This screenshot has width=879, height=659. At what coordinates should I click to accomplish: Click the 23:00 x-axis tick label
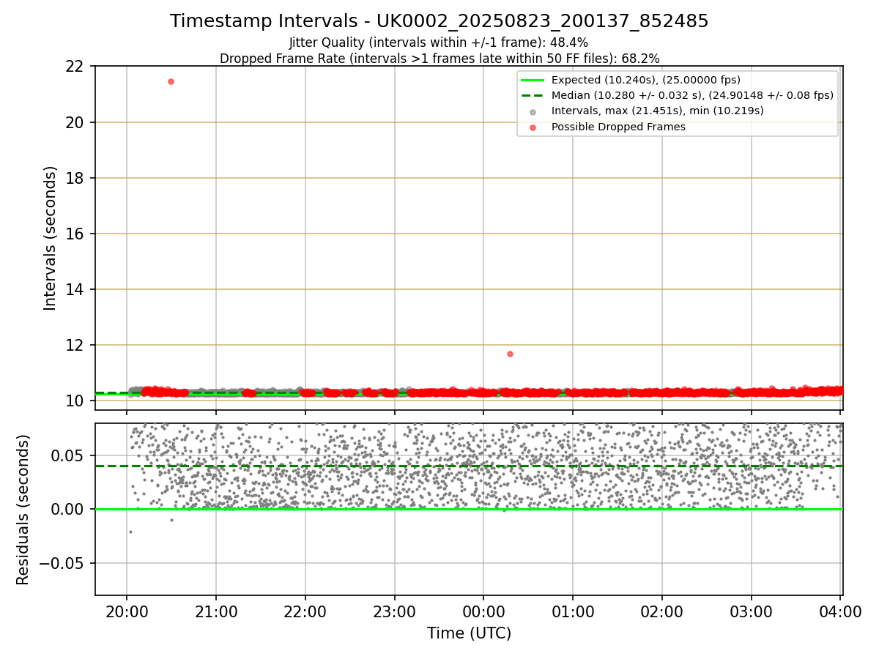(x=395, y=611)
